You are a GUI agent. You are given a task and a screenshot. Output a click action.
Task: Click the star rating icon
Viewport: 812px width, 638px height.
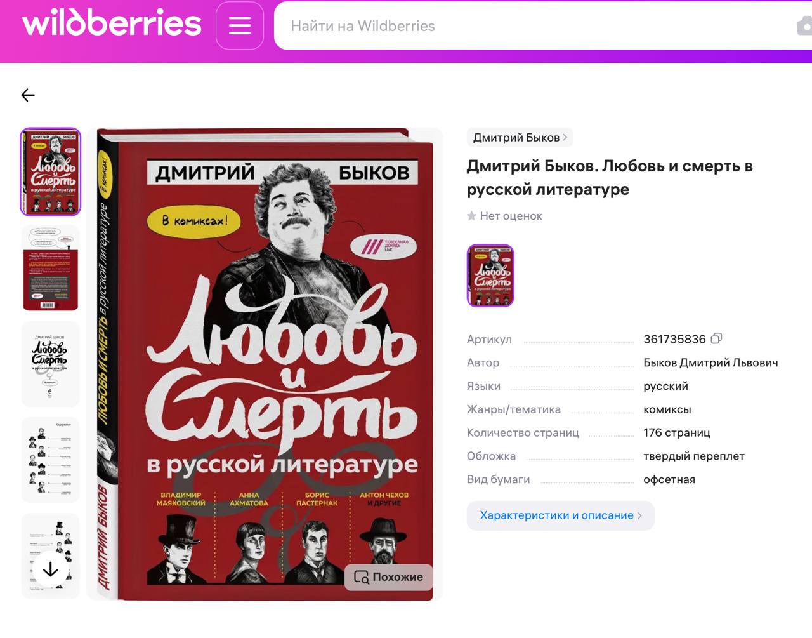click(x=471, y=216)
